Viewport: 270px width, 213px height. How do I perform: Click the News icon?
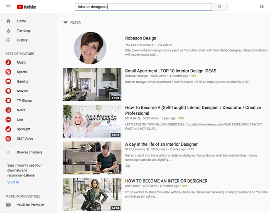(8, 110)
